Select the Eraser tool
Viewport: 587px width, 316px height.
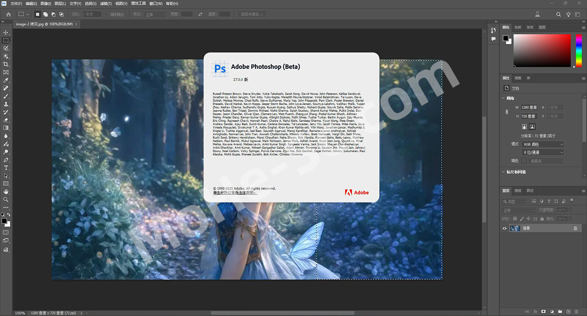click(6, 120)
